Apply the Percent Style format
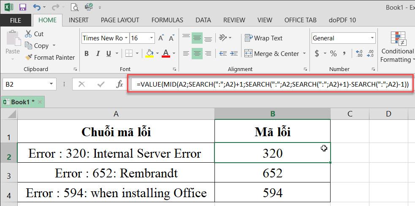 tap(333, 53)
